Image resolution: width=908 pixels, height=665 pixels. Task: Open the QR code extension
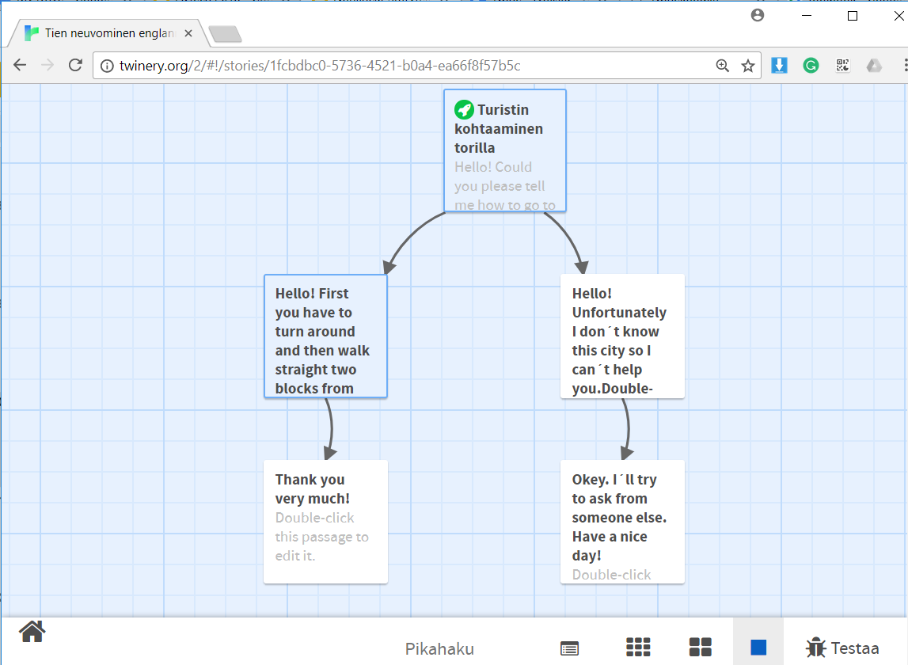(x=842, y=66)
